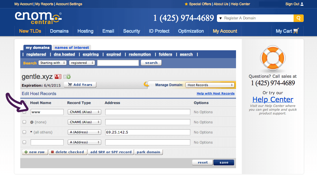Click the www host name field
The width and height of the screenshot is (317, 176).
click(47, 112)
